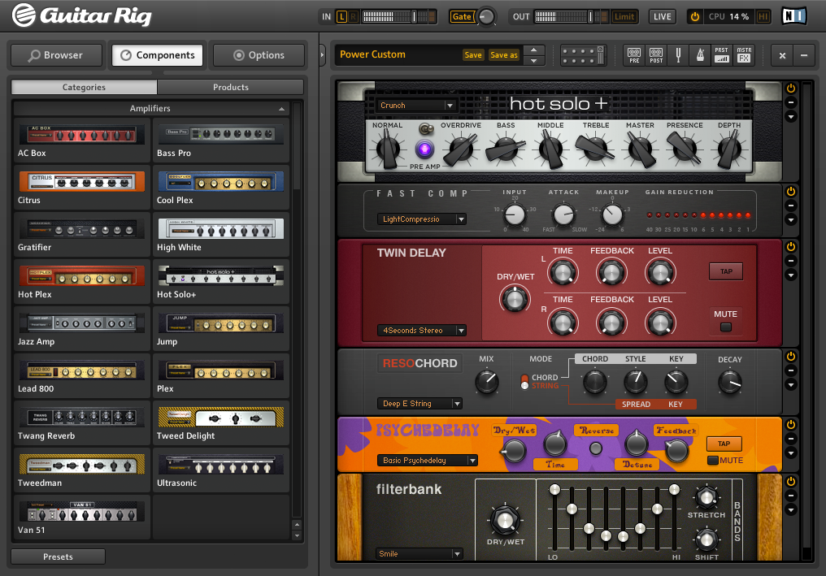Screen dimensions: 826x576
Task: Toggle the Psychedelay MUTE checkbox
Action: [x=712, y=460]
